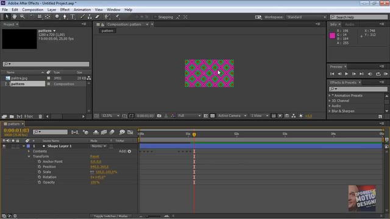This screenshot has height=219, width=390.
Task: Select the Brush tool
Action: point(82,16)
